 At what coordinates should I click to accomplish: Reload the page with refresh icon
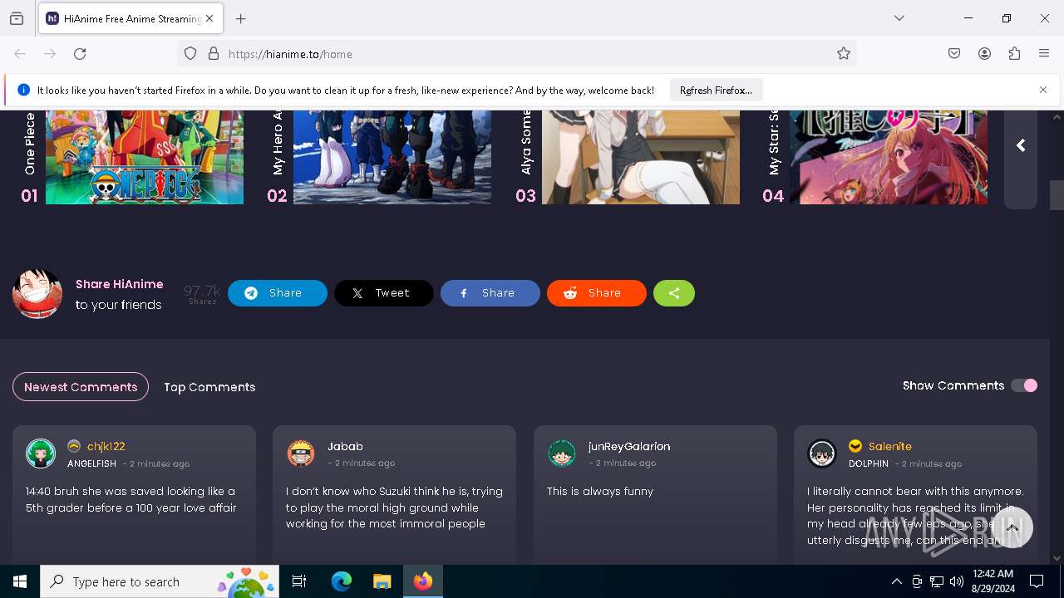80,54
